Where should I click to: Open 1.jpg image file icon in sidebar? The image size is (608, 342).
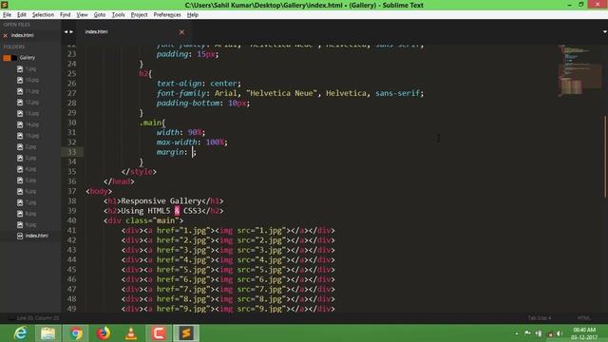point(20,69)
